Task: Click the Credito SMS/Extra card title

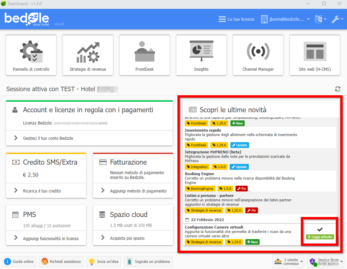Action: [x=50, y=162]
